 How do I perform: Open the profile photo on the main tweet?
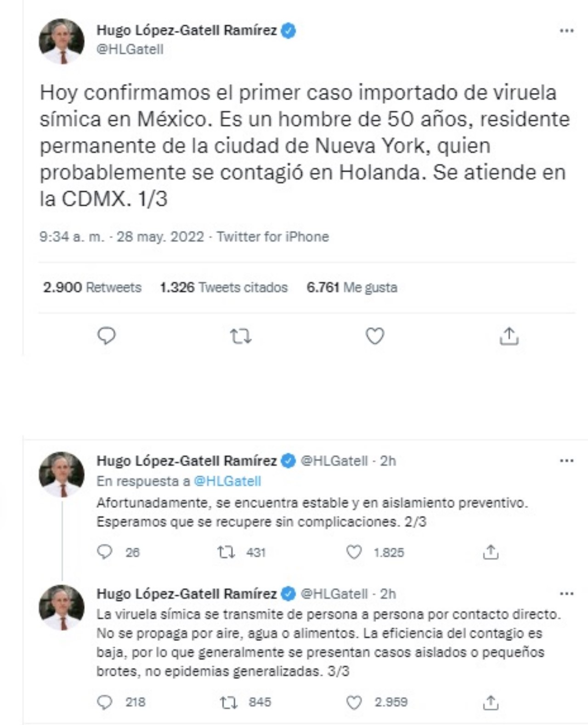62,41
